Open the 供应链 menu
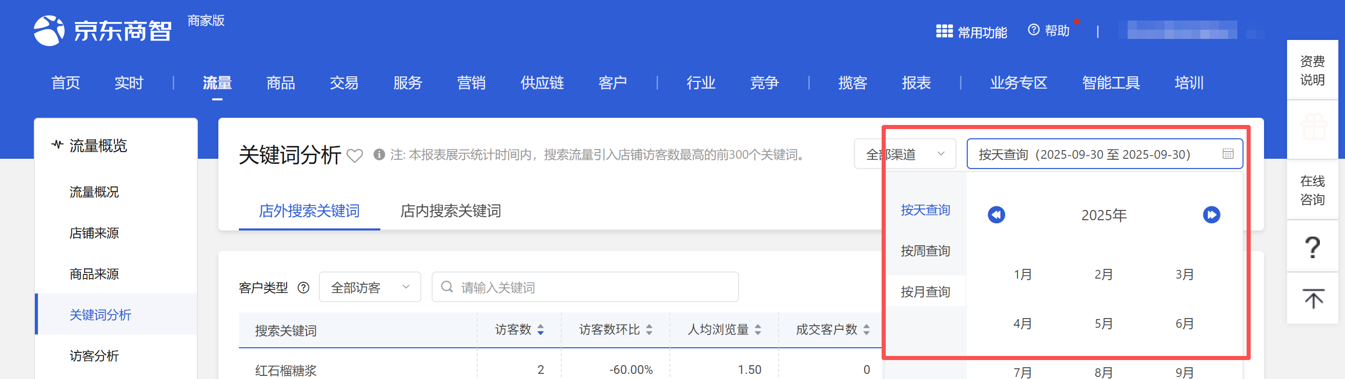Viewport: 1345px width, 379px height. pos(542,83)
